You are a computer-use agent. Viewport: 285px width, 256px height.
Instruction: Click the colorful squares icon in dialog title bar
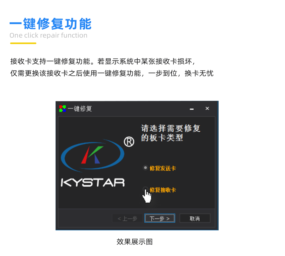coord(62,109)
